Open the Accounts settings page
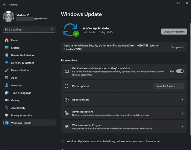 click(16, 85)
